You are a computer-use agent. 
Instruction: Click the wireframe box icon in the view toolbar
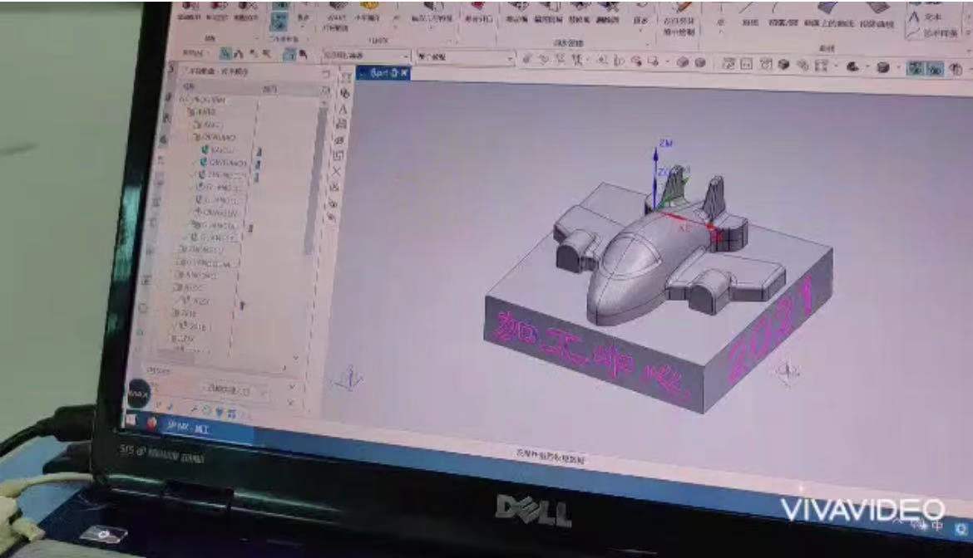point(746,64)
